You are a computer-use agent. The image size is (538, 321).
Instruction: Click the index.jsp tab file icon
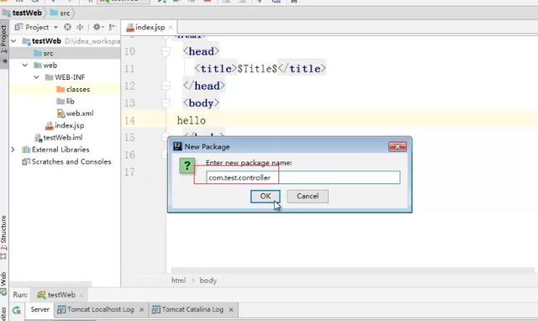(130, 28)
